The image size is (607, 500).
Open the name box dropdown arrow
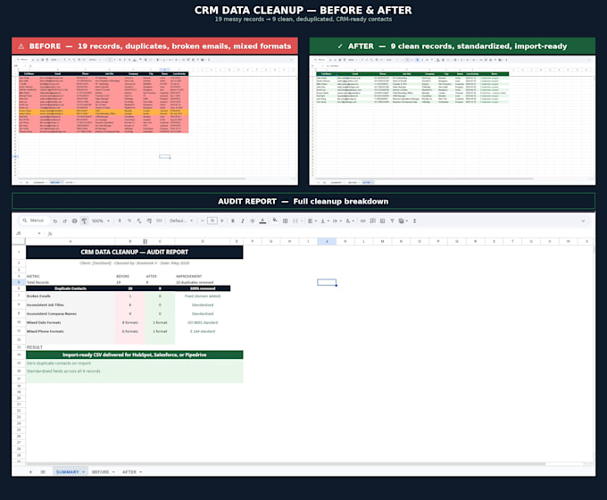click(39, 233)
